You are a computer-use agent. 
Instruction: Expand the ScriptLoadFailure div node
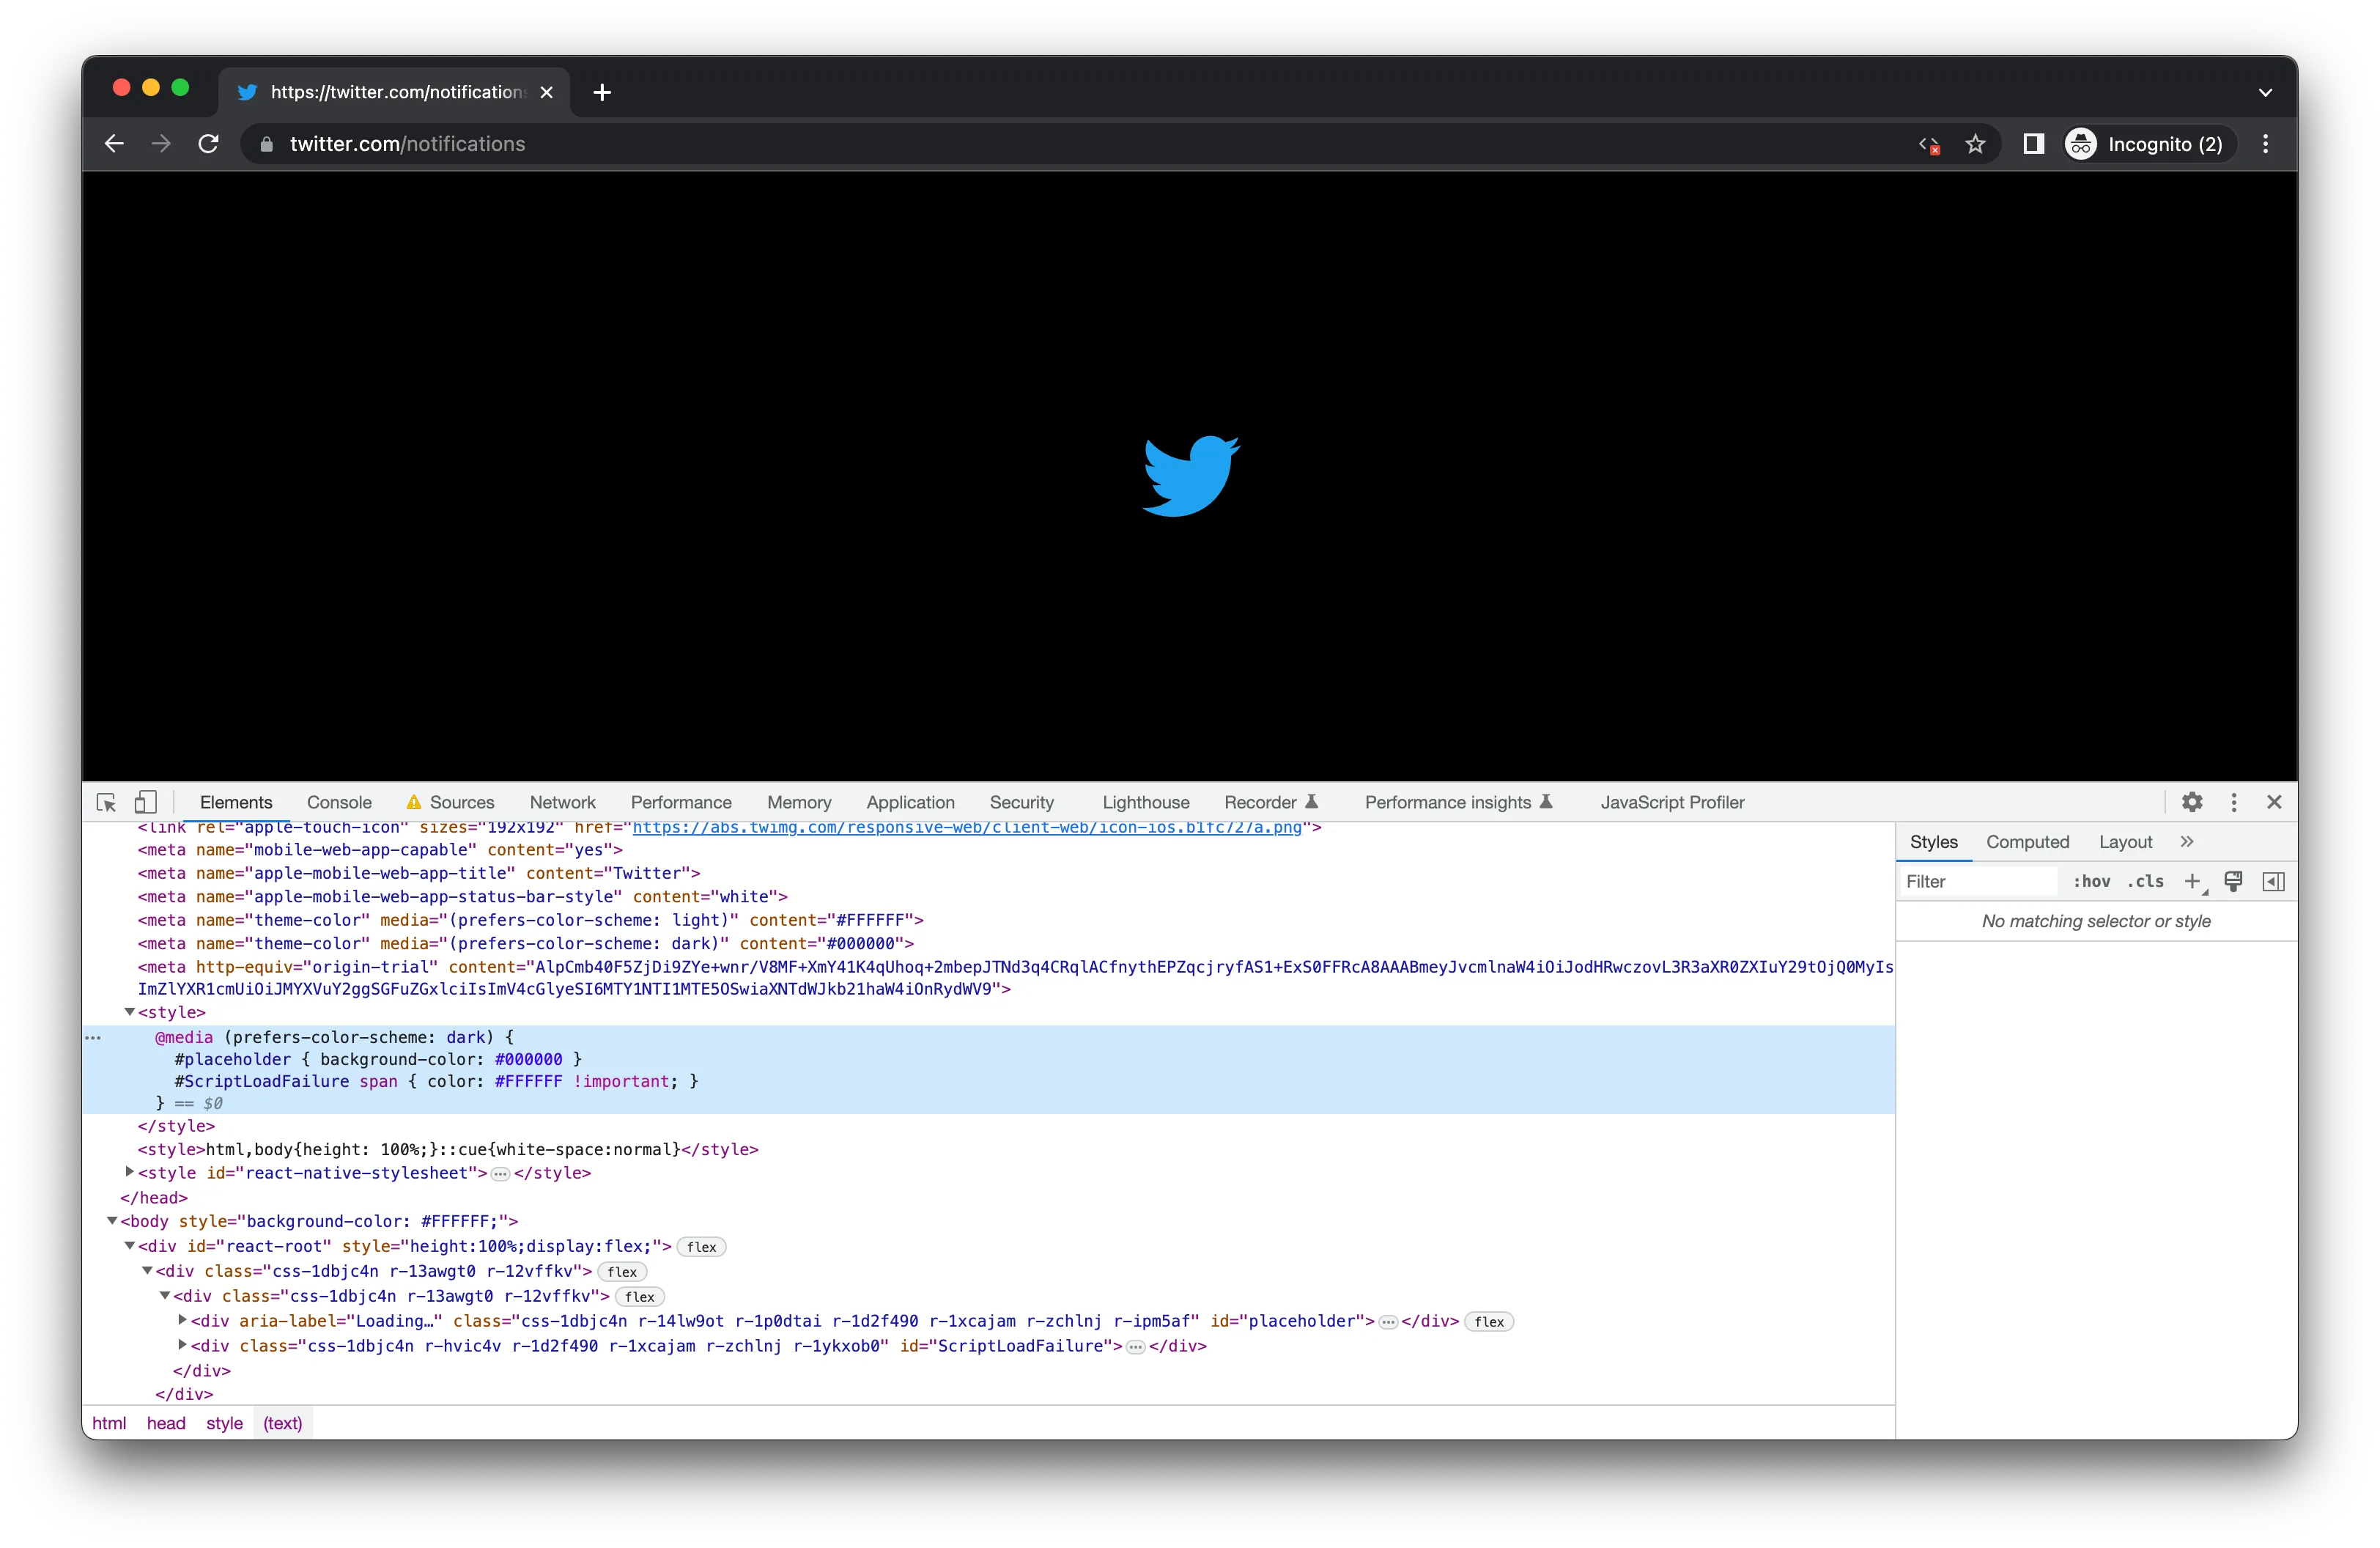tap(182, 1346)
